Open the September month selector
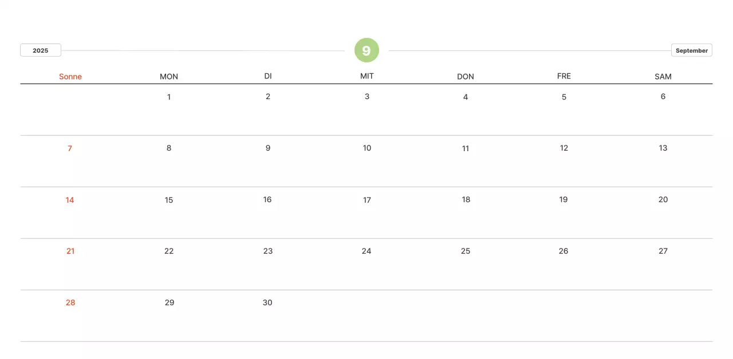 [691, 50]
